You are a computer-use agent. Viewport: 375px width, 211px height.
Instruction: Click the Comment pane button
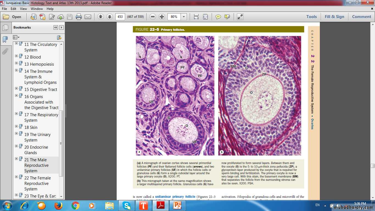click(362, 17)
